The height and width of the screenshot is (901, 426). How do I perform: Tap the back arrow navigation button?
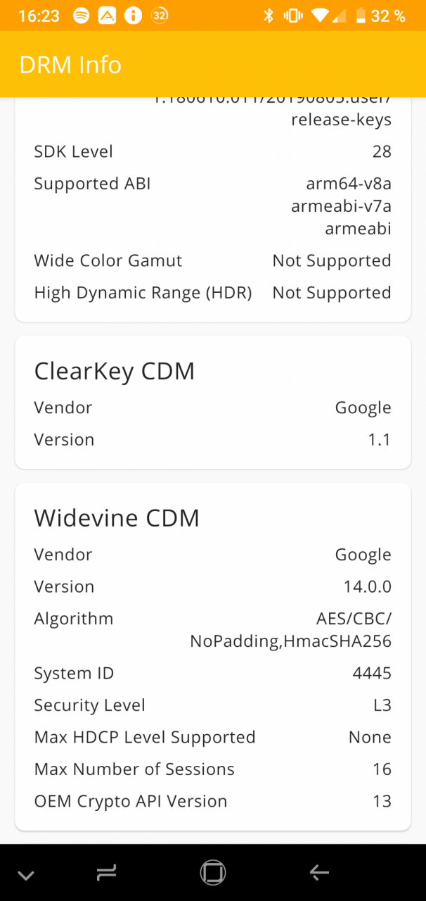tap(319, 873)
